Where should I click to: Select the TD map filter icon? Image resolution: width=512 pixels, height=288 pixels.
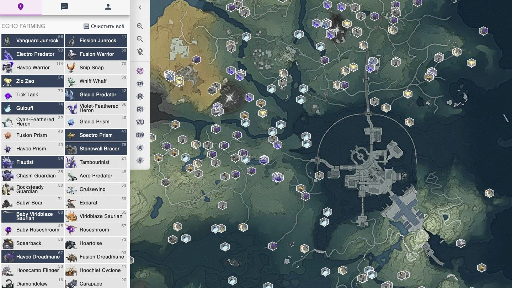coord(140,84)
